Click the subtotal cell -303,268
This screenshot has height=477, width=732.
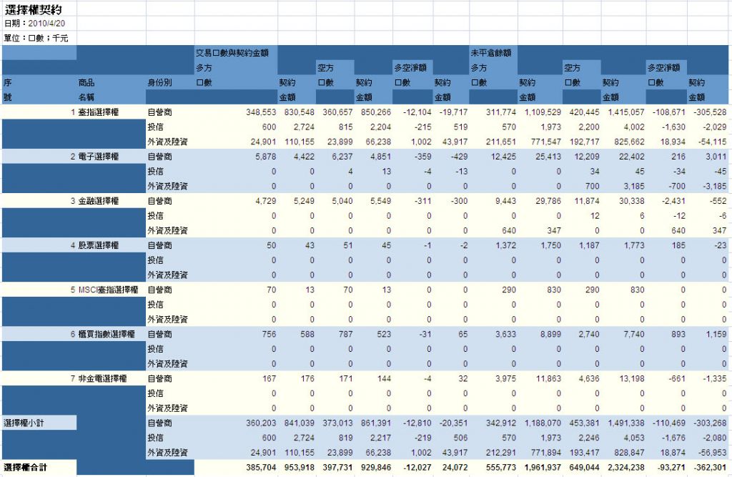click(x=710, y=423)
